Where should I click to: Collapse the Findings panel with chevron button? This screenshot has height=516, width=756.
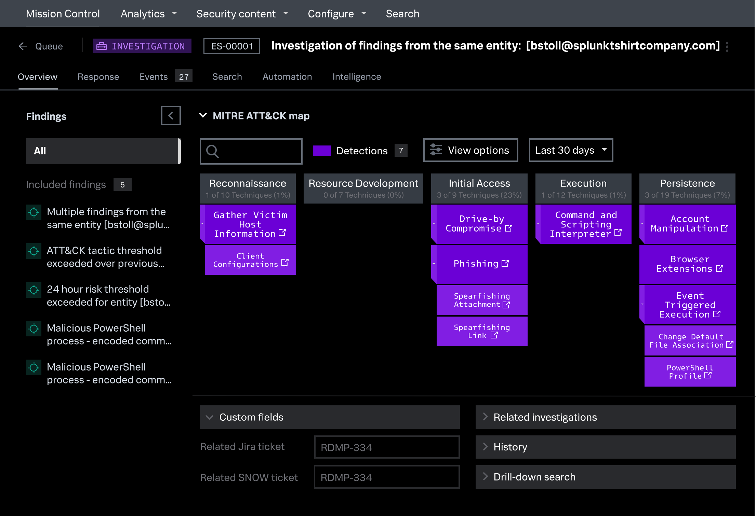(x=171, y=116)
